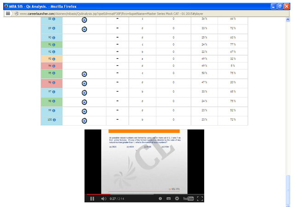Seek on the red video progress bar

(x=144, y=194)
